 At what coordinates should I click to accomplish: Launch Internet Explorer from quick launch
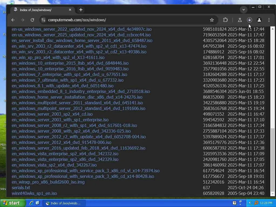pos(32,203)
